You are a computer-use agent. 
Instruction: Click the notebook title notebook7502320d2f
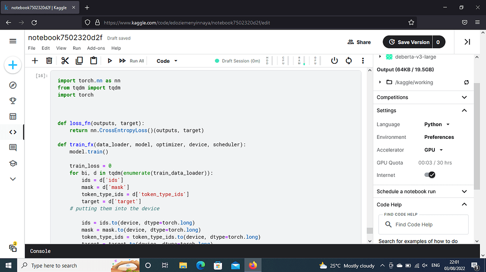point(65,38)
